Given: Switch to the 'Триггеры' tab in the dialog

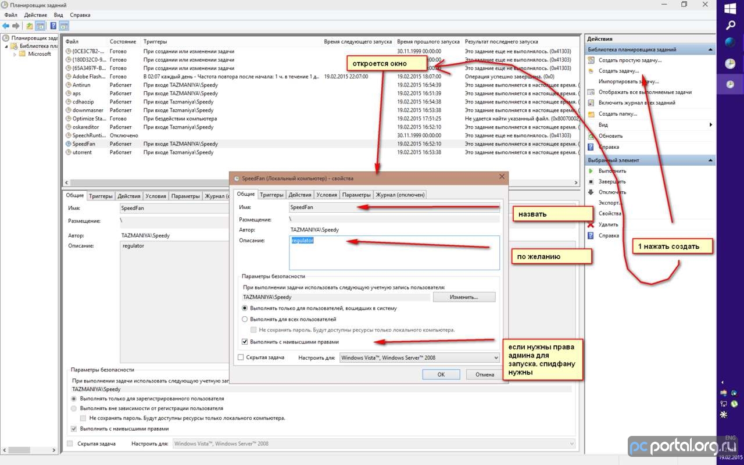Looking at the screenshot, I should (x=271, y=195).
